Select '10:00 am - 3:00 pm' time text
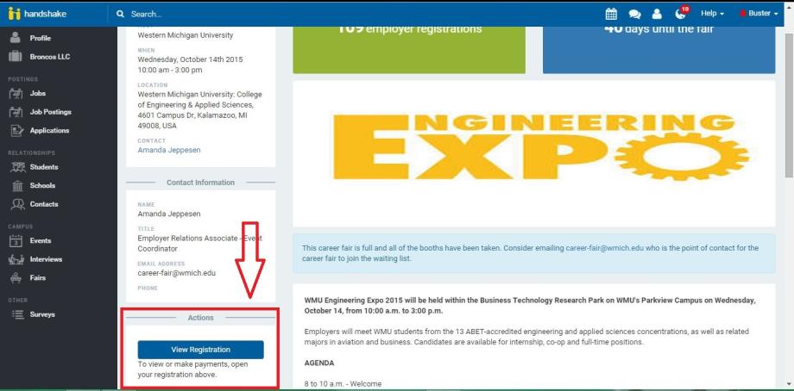This screenshot has width=794, height=391. 170,70
